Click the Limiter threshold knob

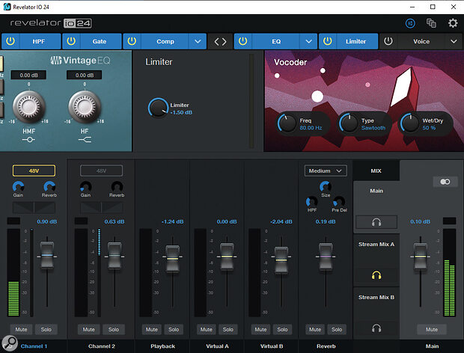point(159,108)
